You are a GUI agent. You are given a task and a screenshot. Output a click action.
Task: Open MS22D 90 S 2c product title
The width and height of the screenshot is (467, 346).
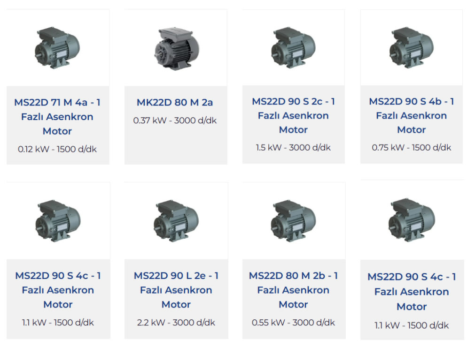[x=293, y=115]
